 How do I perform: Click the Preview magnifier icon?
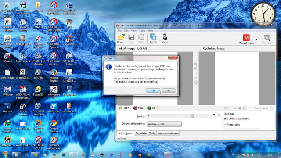coord(267,38)
